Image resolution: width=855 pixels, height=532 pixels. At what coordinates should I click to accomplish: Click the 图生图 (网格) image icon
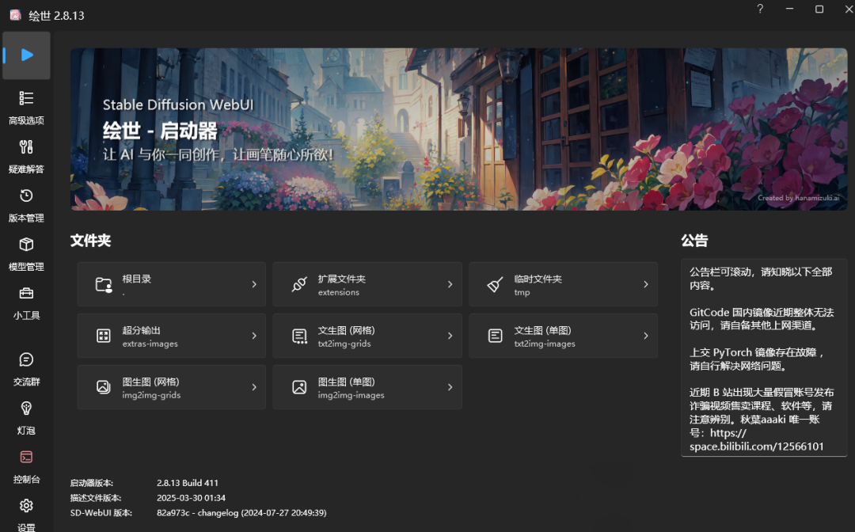pos(104,387)
